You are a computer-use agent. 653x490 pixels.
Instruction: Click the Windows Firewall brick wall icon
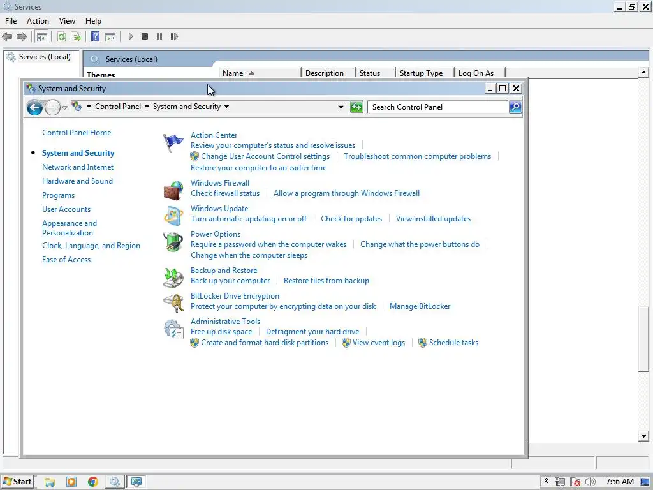tap(173, 191)
